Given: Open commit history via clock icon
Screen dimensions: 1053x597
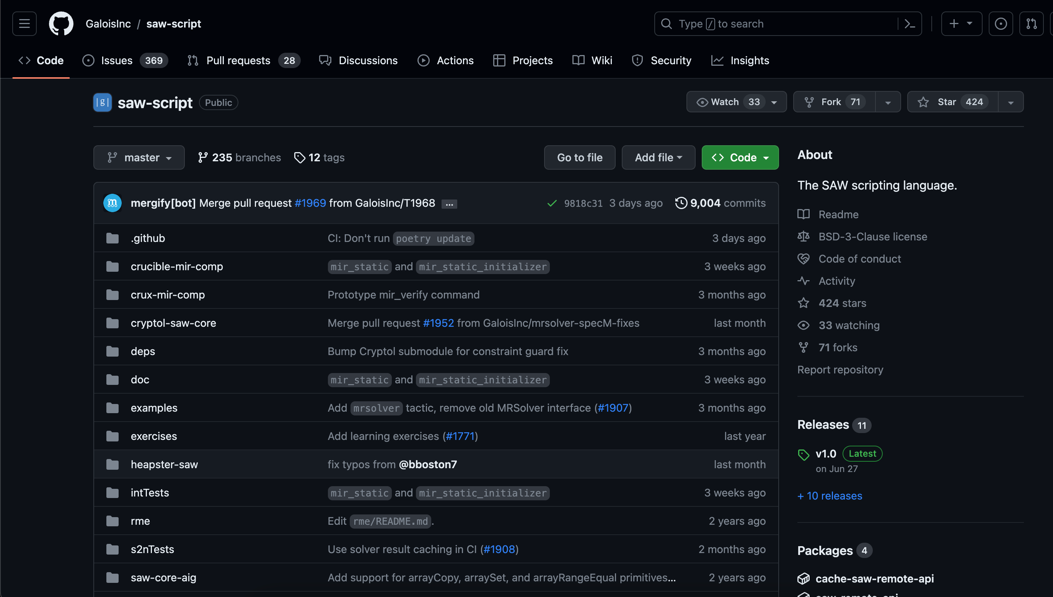Looking at the screenshot, I should pos(681,203).
